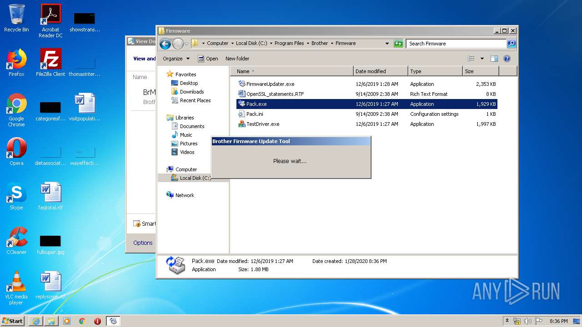Click Local Disk (C:) breadcrumb

pyautogui.click(x=251, y=44)
